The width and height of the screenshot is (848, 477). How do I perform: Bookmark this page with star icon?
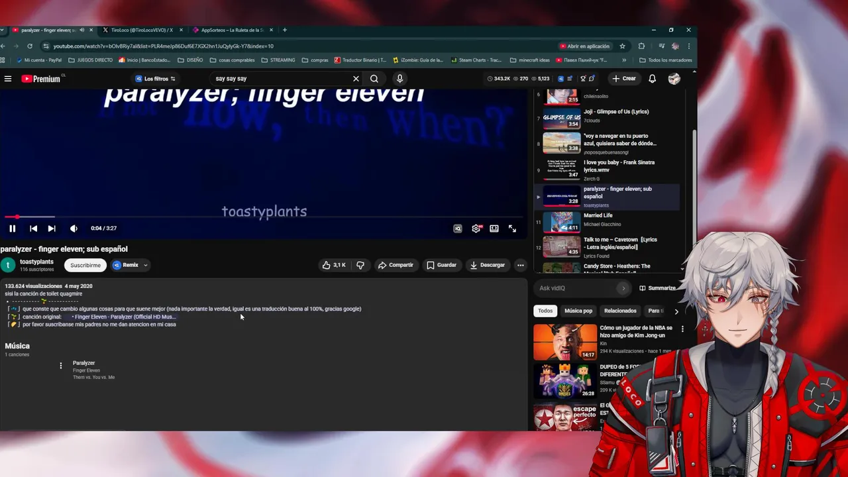coord(622,46)
